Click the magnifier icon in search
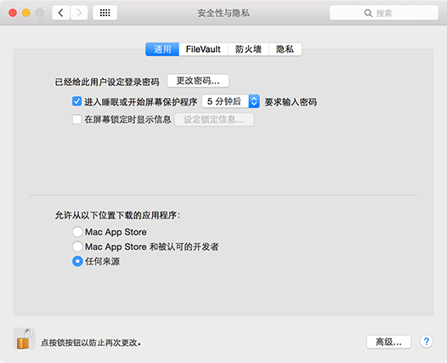447x363 pixels. tap(368, 13)
